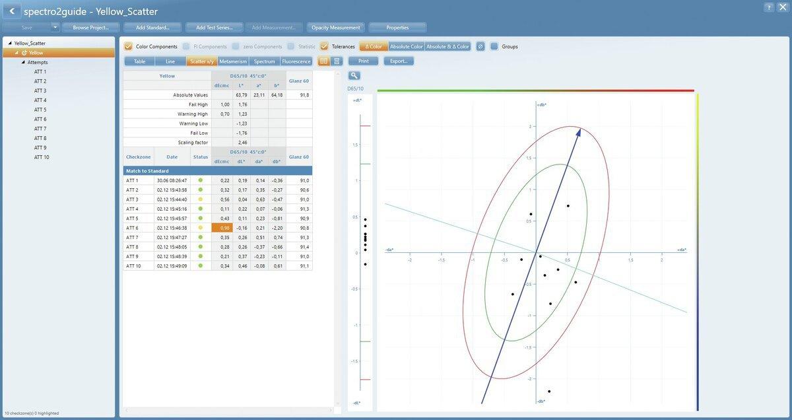
Task: Click the back arrow beside spectro2guide title
Action: [x=11, y=11]
